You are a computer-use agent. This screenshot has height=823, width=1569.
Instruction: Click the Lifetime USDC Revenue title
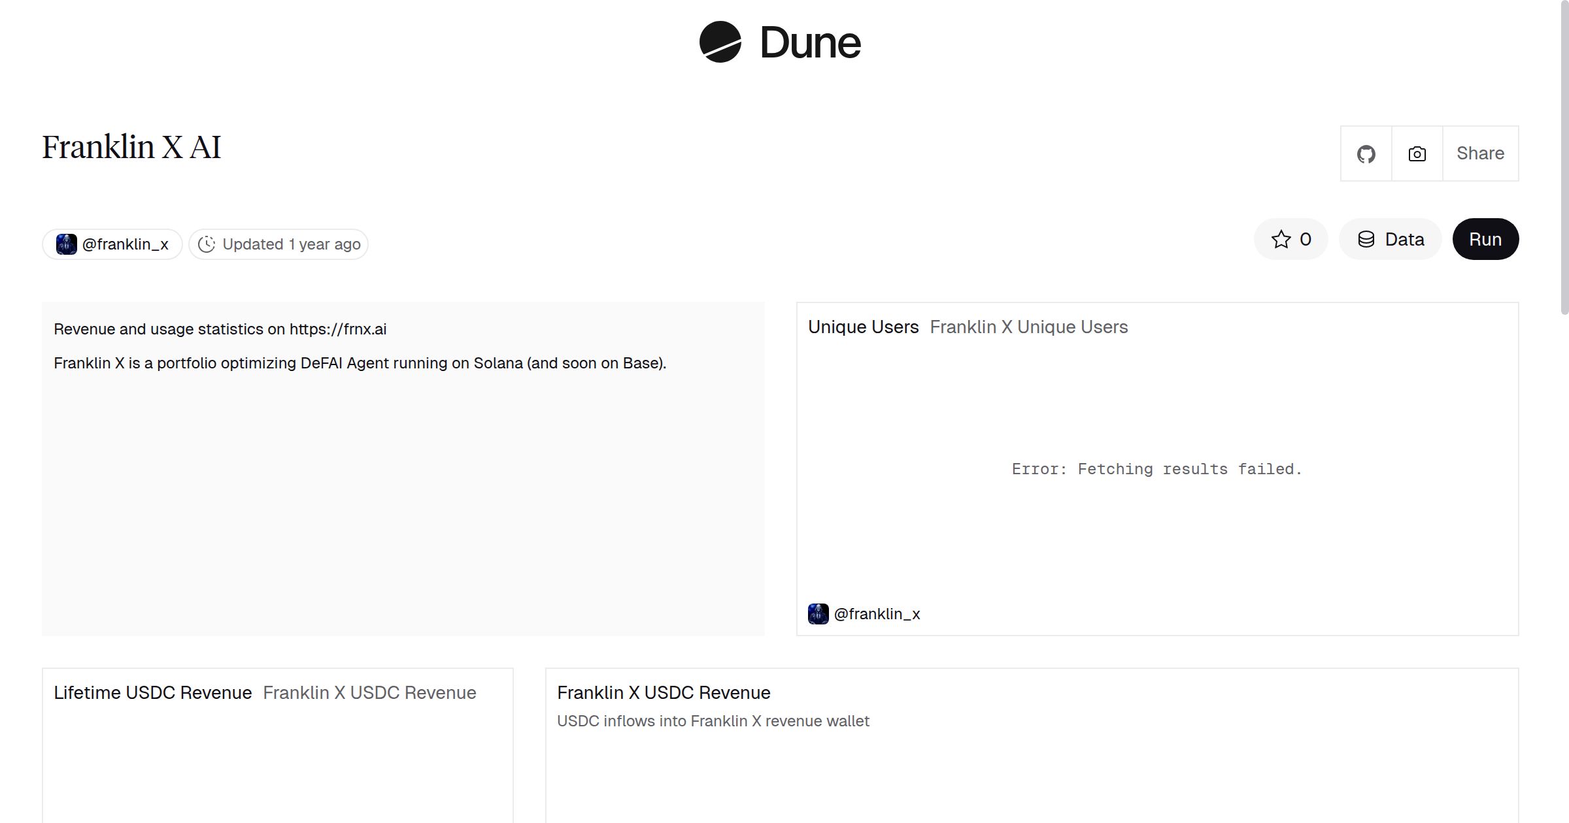pyautogui.click(x=152, y=693)
